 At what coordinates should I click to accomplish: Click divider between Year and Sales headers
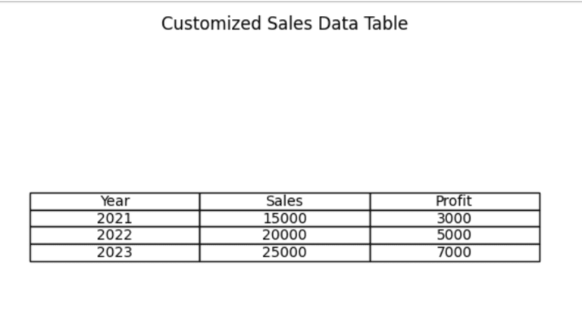coord(200,201)
